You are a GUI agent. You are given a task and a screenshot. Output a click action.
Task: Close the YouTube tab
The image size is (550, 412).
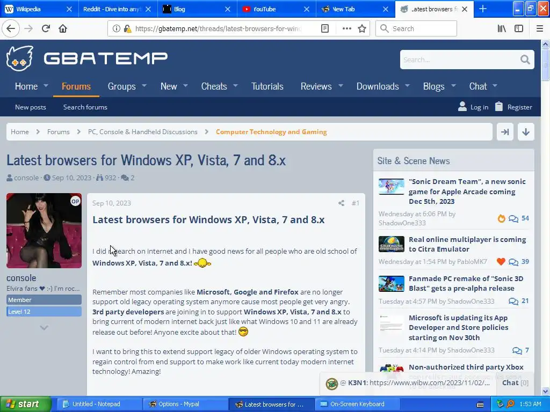(307, 9)
